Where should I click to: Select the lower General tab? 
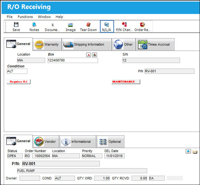pos(18,141)
